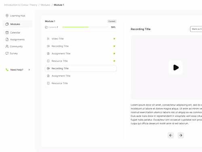Click the camera icon of highlighted Recording Title

point(48,69)
